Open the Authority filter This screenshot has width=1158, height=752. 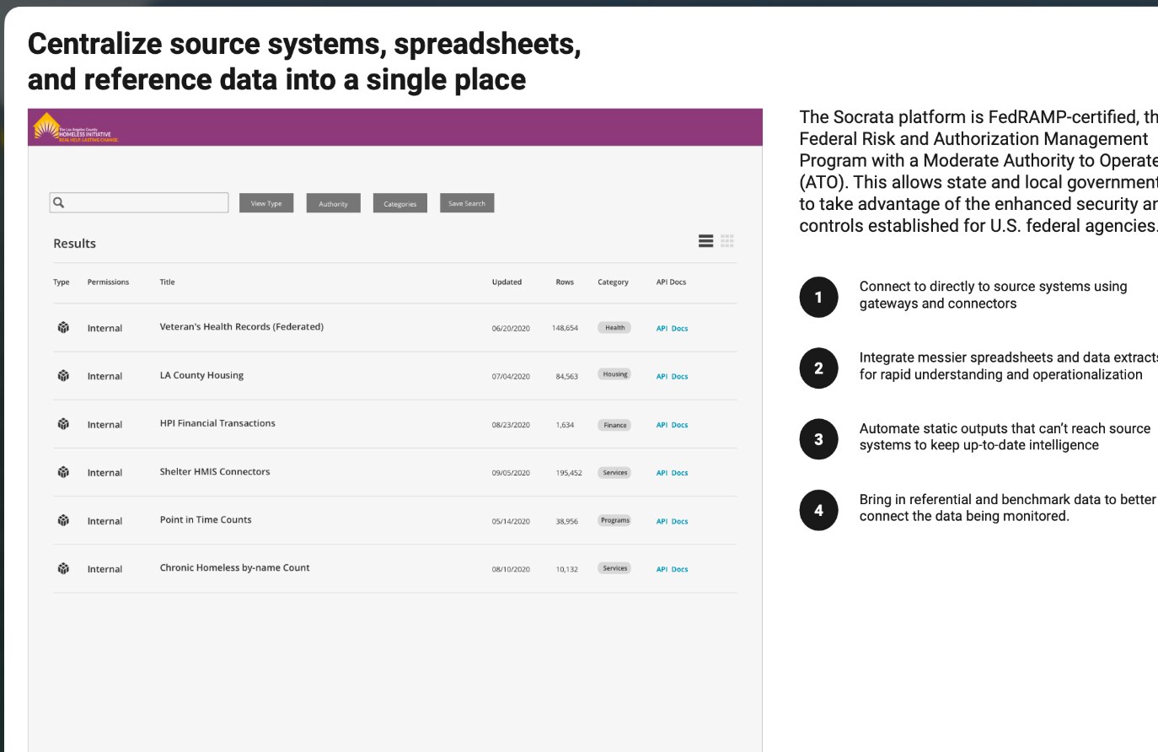click(333, 203)
